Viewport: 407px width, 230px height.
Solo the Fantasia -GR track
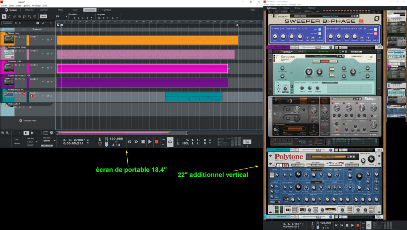point(20,65)
